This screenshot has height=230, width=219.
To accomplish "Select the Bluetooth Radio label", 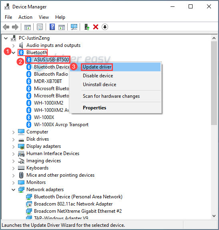I will (51, 74).
